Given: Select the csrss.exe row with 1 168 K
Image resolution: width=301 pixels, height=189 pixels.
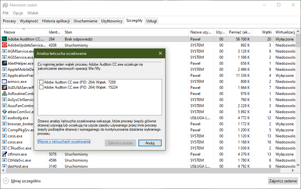Looking at the screenshot, I should pyautogui.click(x=148, y=142).
